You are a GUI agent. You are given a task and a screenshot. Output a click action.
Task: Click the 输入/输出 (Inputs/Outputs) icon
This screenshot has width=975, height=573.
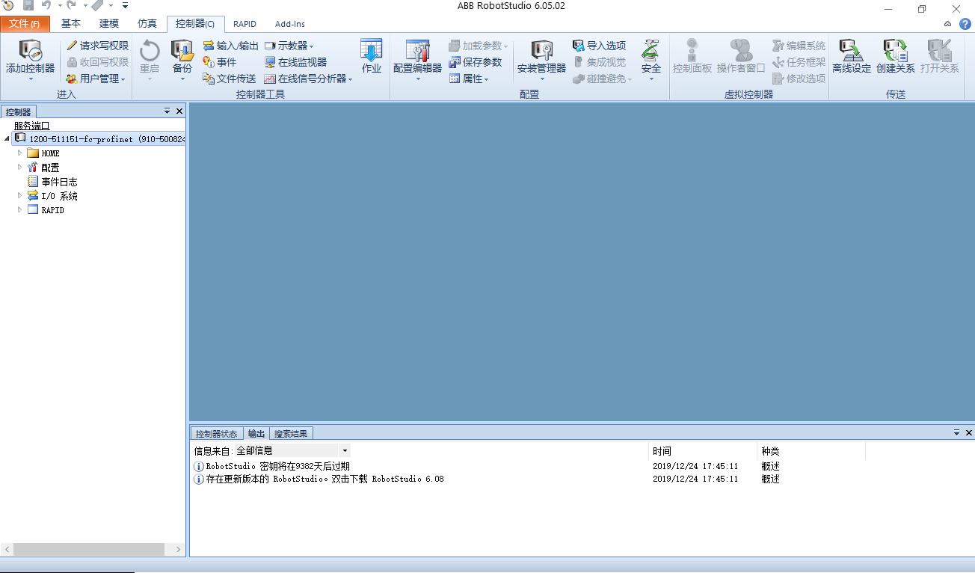click(230, 46)
